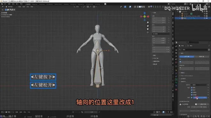Toggle the Group Colors checkbox
211x118 pixels.
coord(191,93)
